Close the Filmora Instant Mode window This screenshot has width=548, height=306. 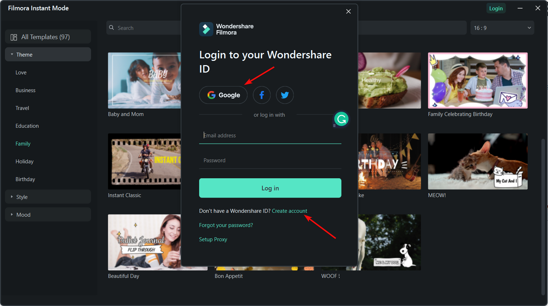point(538,8)
